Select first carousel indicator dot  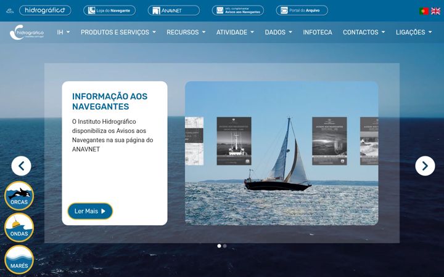tap(219, 246)
